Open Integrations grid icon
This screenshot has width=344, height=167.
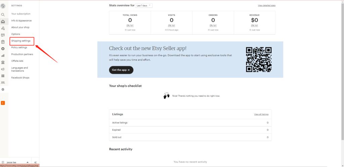3,76
